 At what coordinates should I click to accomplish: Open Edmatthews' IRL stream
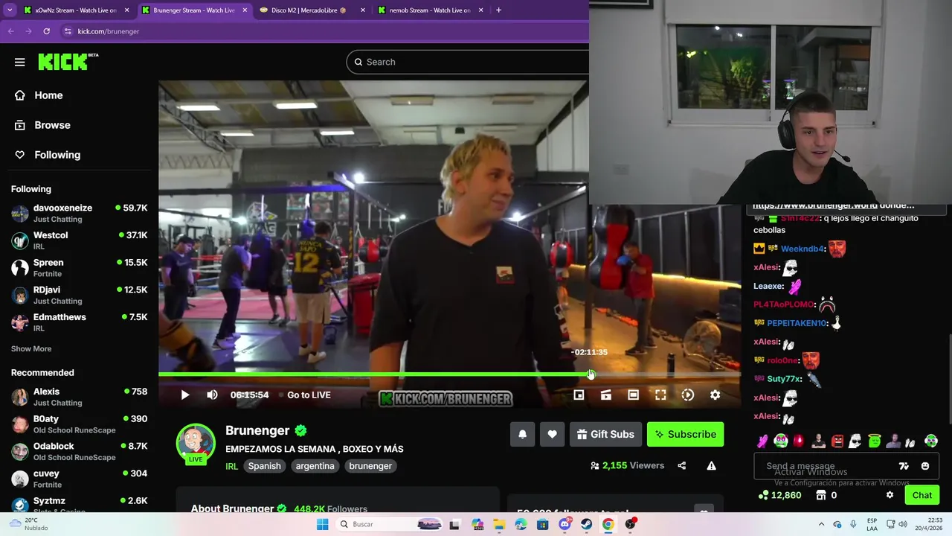79,322
